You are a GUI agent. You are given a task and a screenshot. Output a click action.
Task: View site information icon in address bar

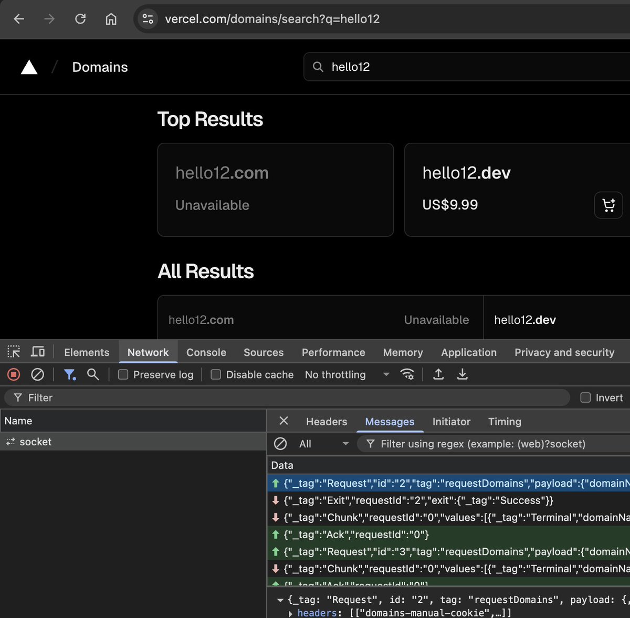click(x=148, y=19)
